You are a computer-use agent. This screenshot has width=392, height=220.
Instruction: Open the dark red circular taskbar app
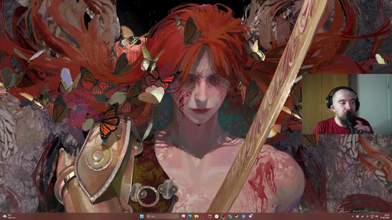point(203,216)
